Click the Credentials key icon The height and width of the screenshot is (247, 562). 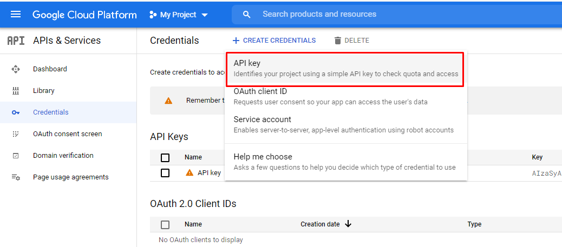15,112
